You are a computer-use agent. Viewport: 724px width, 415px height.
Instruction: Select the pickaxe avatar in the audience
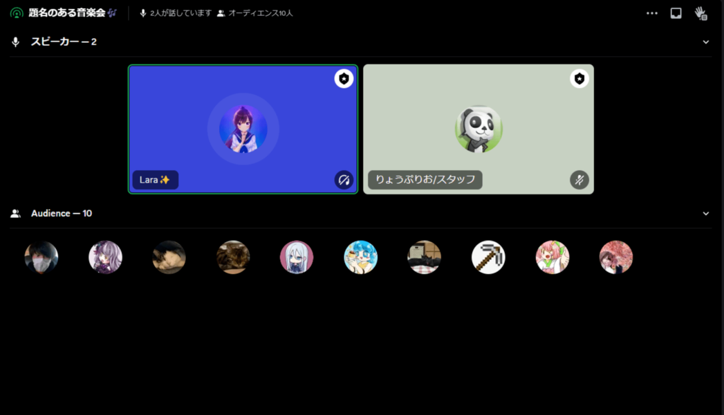[488, 257]
